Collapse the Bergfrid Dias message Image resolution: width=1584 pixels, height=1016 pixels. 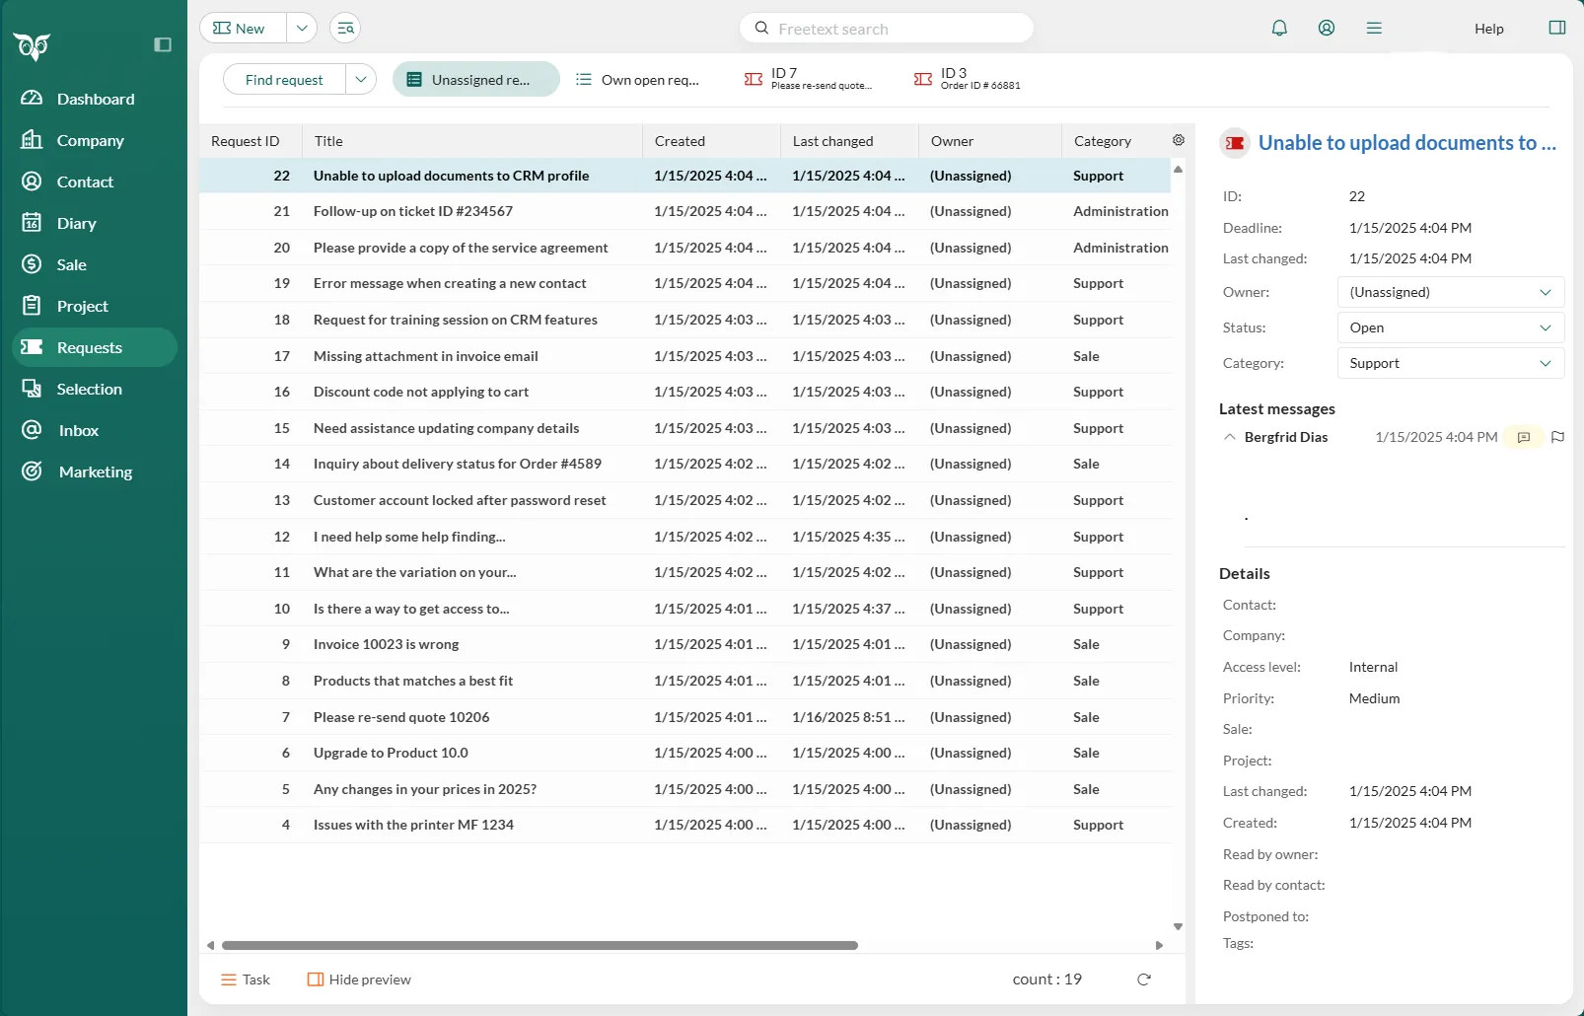tap(1229, 437)
